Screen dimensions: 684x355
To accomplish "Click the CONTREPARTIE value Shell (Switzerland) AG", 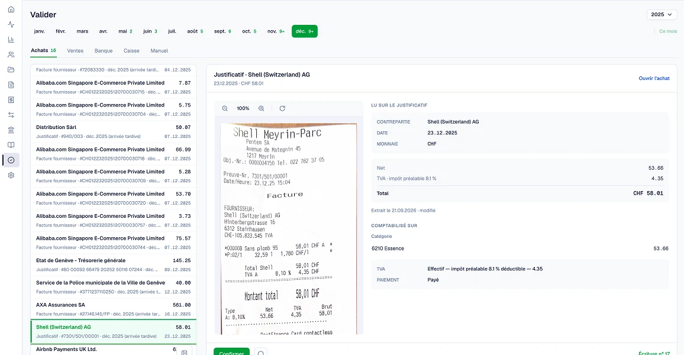I will [x=453, y=122].
